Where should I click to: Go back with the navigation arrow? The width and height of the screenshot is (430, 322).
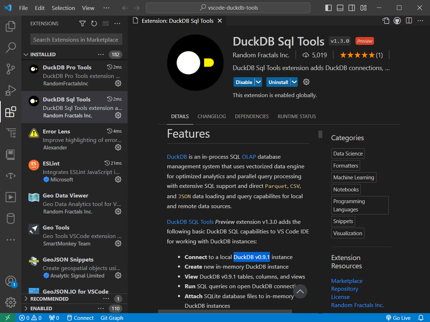coord(125,8)
